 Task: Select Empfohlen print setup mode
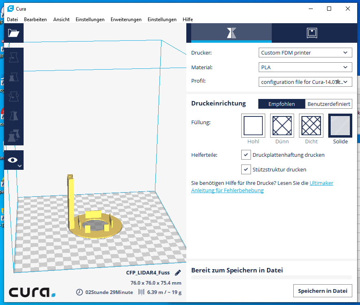pos(282,104)
